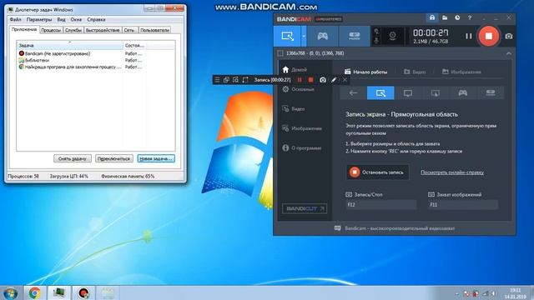
Task: Click Снять задачу button
Action: [x=73, y=158]
